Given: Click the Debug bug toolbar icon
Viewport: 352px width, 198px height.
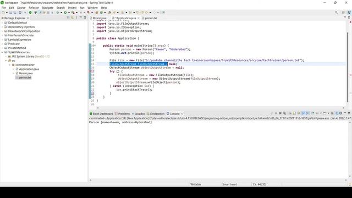Looking at the screenshot, I should coord(57,13).
